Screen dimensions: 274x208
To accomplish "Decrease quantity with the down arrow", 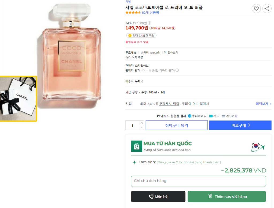I will pos(142,127).
